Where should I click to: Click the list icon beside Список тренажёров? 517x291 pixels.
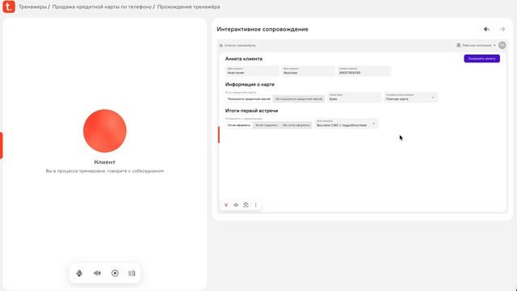(x=221, y=45)
